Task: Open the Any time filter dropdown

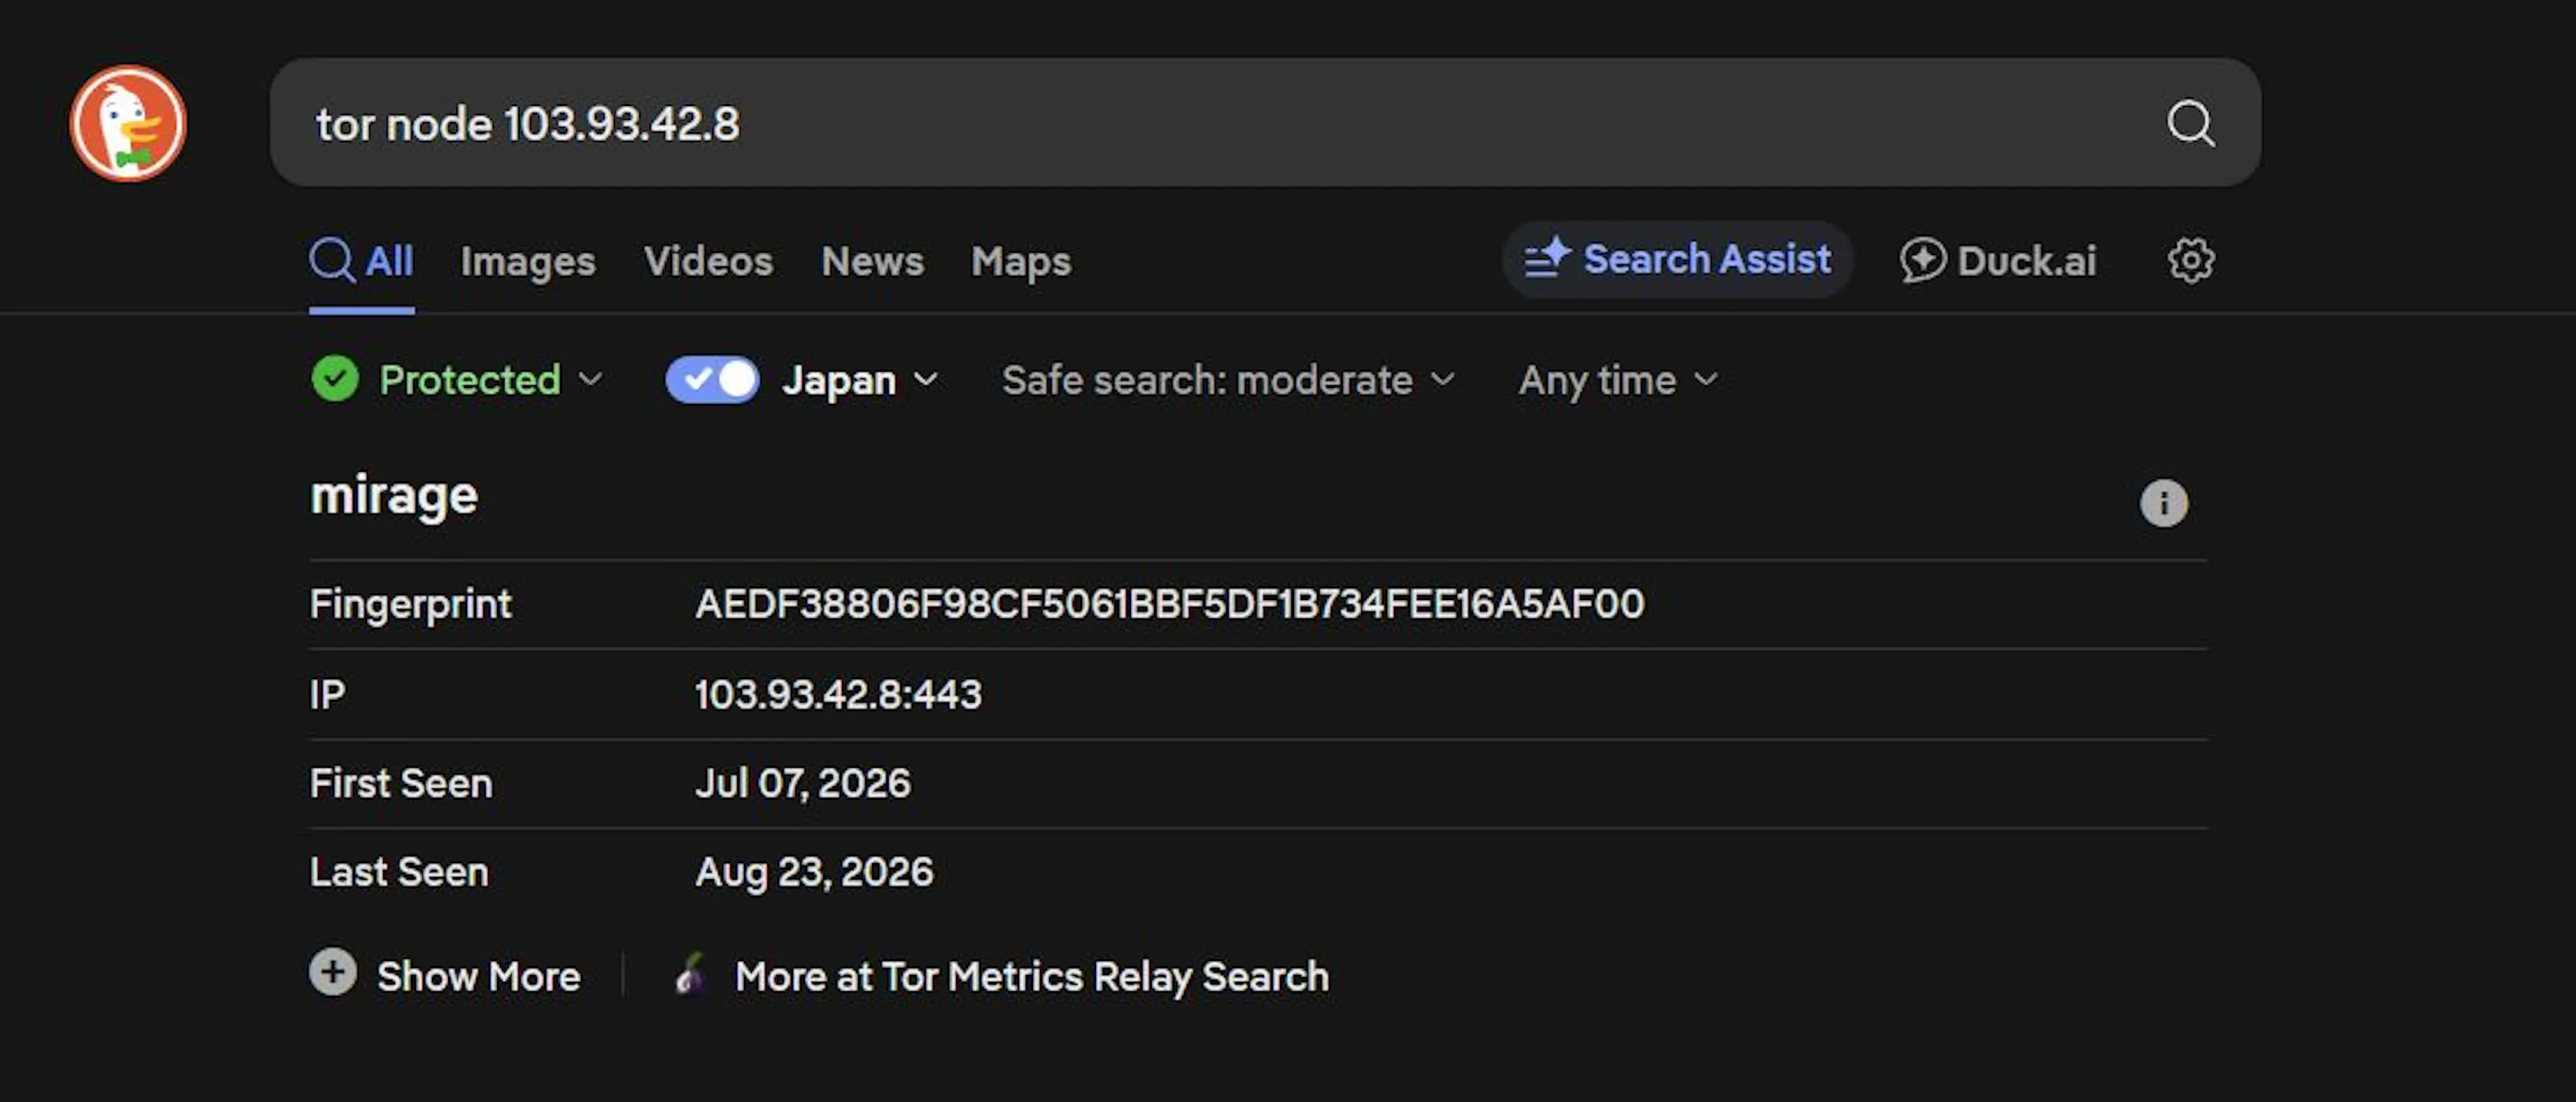Action: (1618, 379)
